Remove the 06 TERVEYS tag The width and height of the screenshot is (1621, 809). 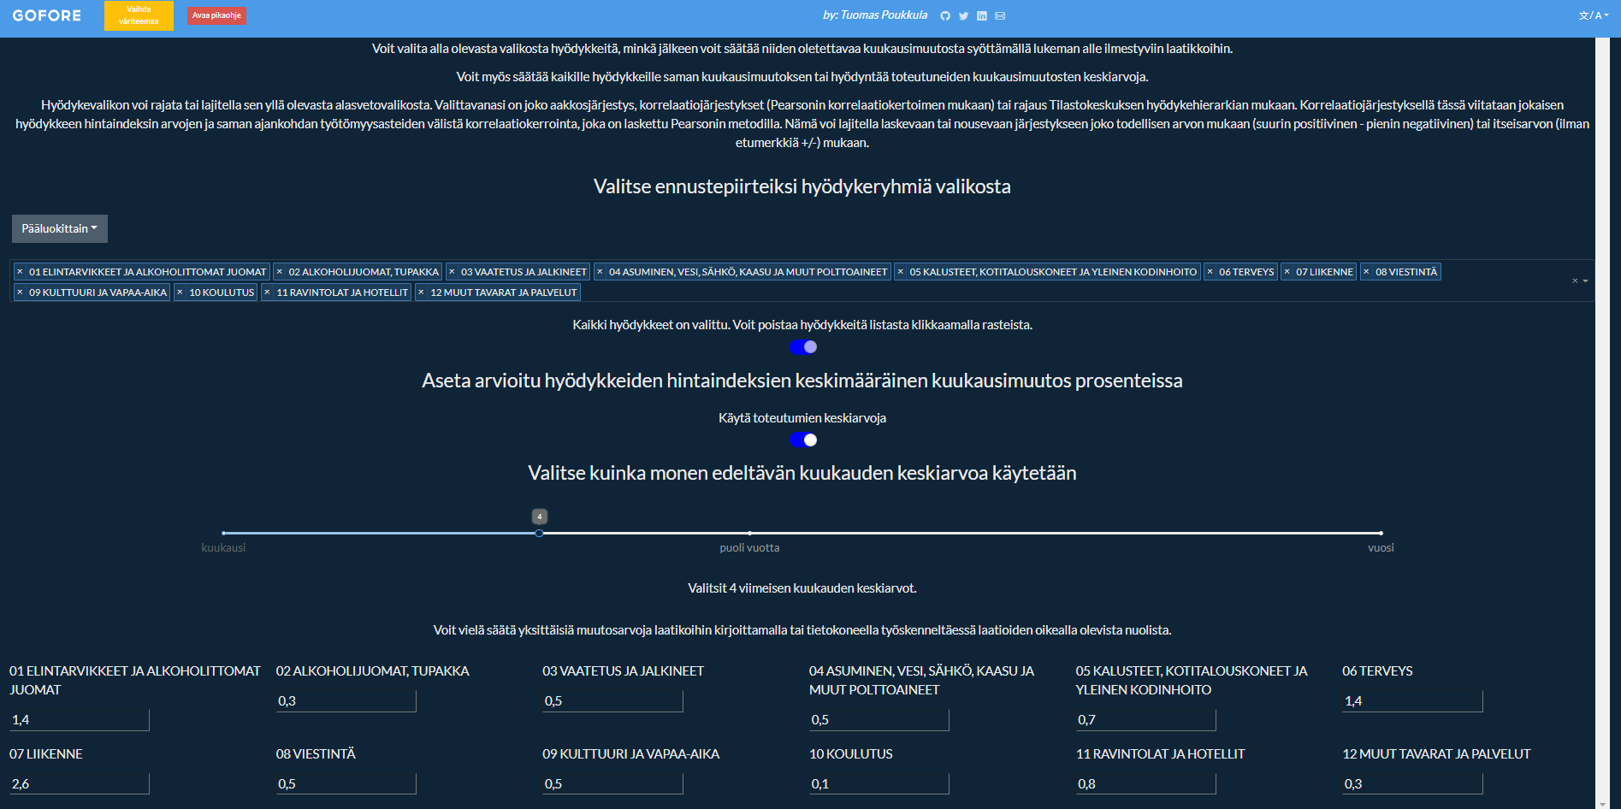coord(1210,272)
